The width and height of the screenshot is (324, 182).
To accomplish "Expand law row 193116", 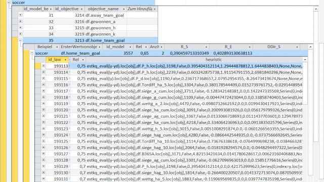I will point(44,84).
